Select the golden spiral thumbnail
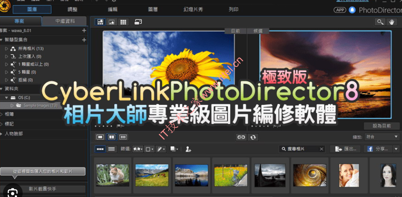 (310, 175)
